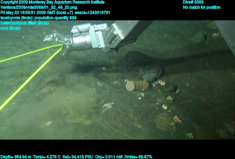
Task: Select the Ventana file path line
Action: 39,7
